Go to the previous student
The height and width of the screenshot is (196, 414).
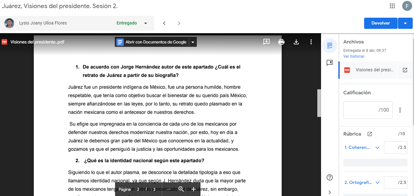tap(164, 23)
